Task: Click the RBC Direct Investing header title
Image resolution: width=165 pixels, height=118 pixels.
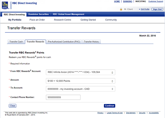Action: pyautogui.click(x=25, y=3)
